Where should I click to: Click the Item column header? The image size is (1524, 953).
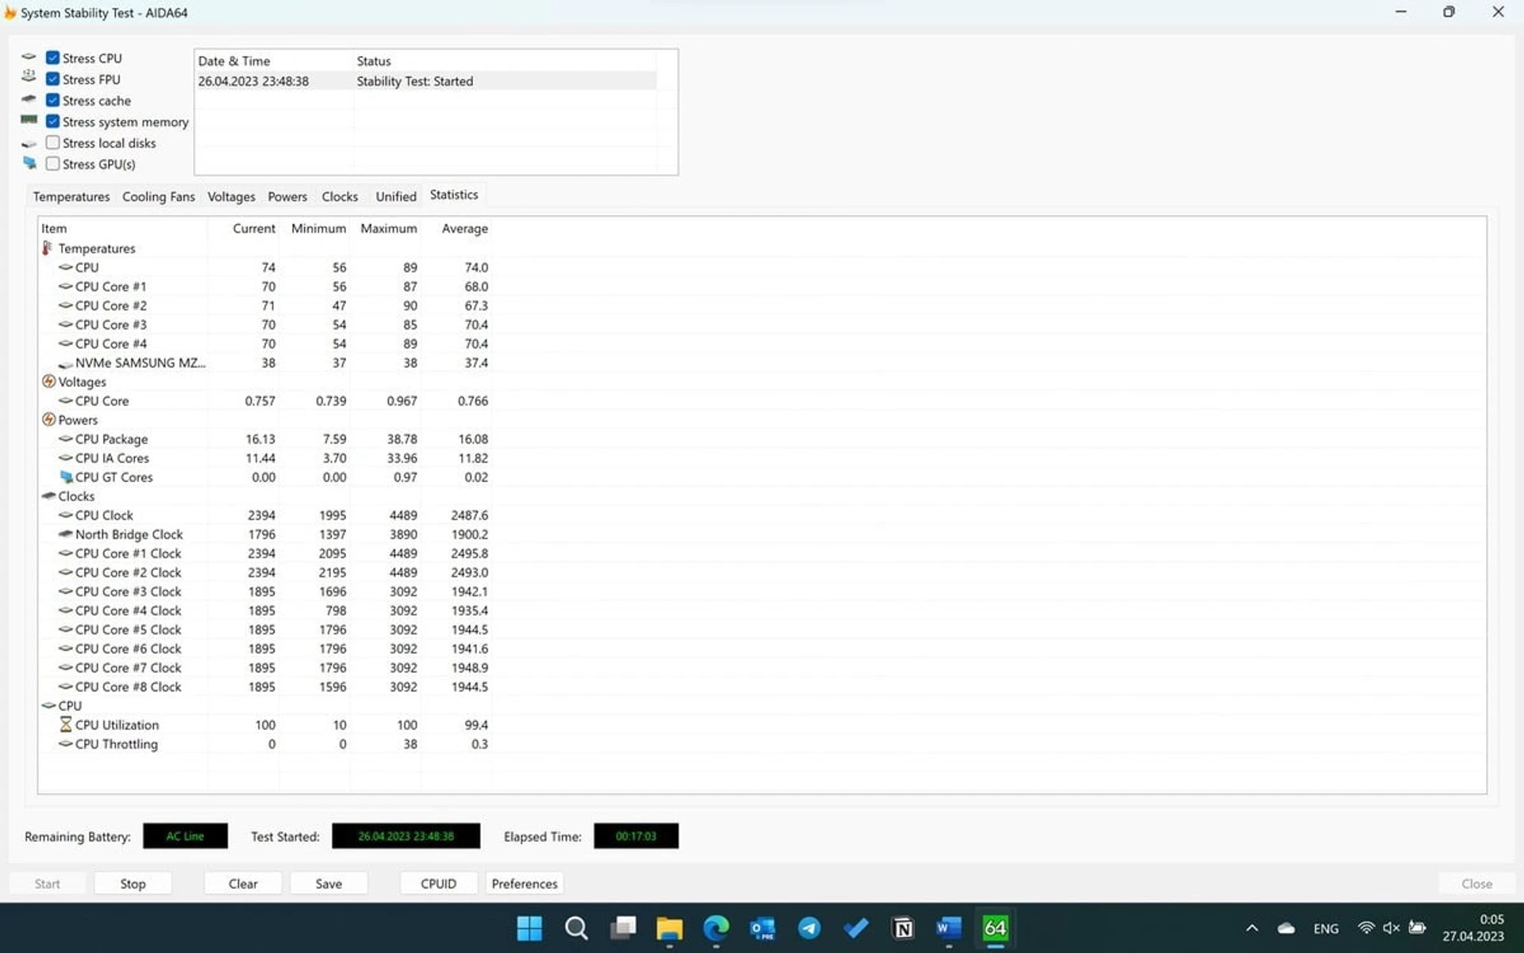(123, 229)
